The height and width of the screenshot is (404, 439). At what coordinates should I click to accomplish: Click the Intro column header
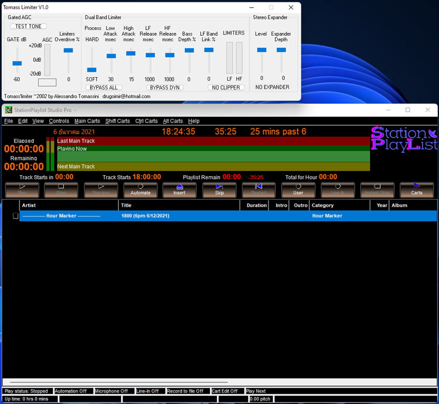click(x=279, y=205)
